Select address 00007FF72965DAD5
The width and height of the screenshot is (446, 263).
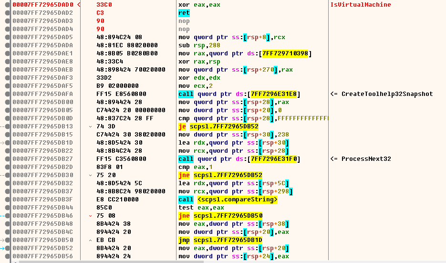click(x=42, y=37)
